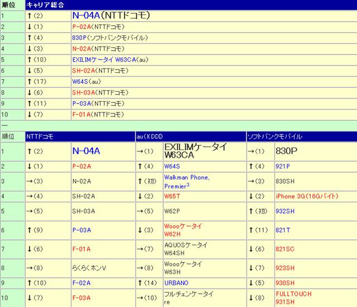Click W64S in the au column

tap(172, 166)
